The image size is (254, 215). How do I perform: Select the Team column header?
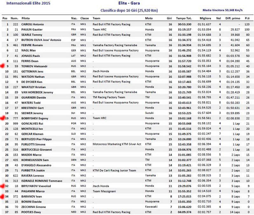pos(96,18)
